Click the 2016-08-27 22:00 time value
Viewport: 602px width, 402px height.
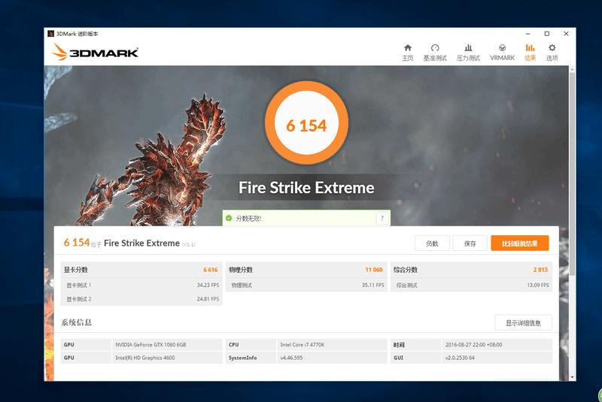473,344
